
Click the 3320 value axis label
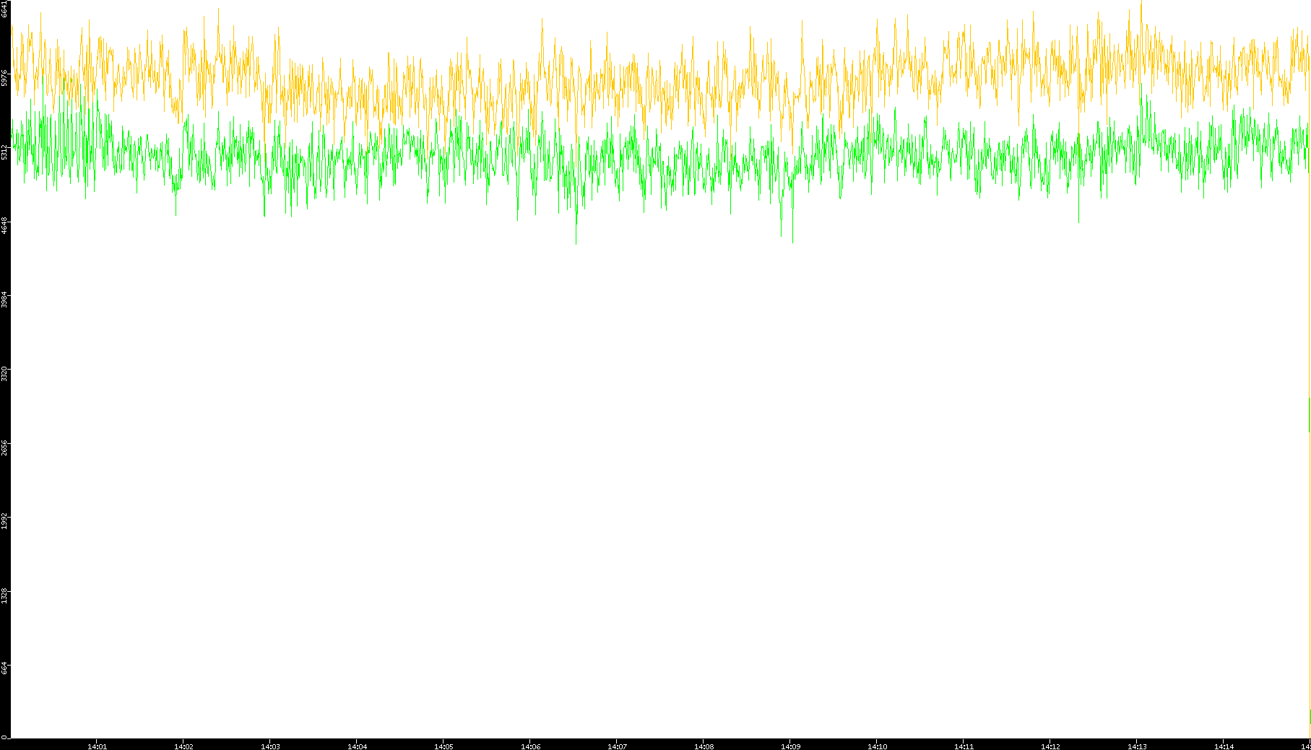pos(4,374)
